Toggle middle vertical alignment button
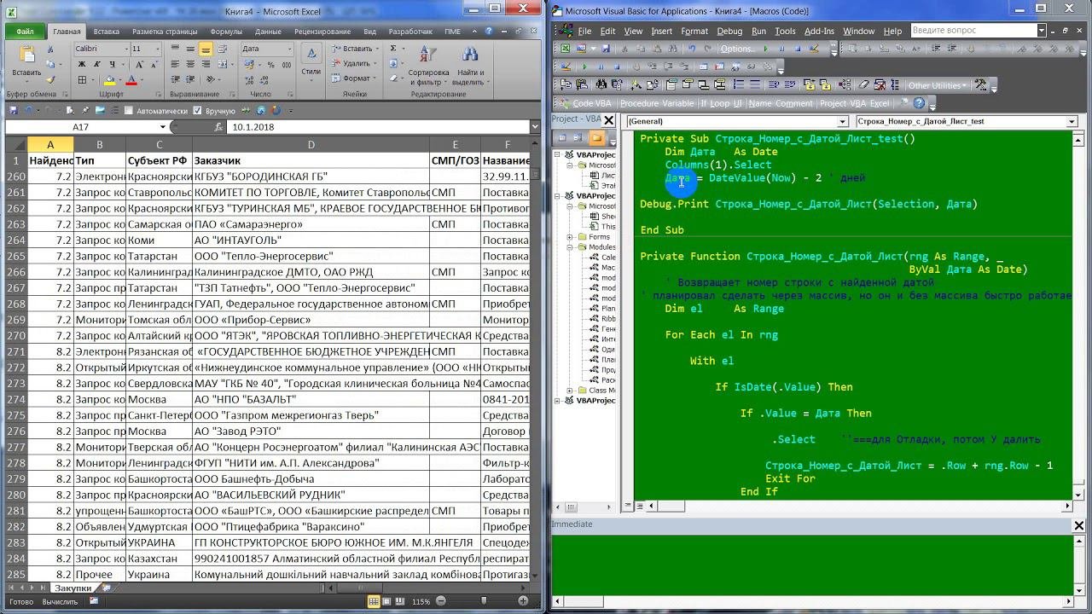Screen dimensions: 1092x614 (x=190, y=49)
